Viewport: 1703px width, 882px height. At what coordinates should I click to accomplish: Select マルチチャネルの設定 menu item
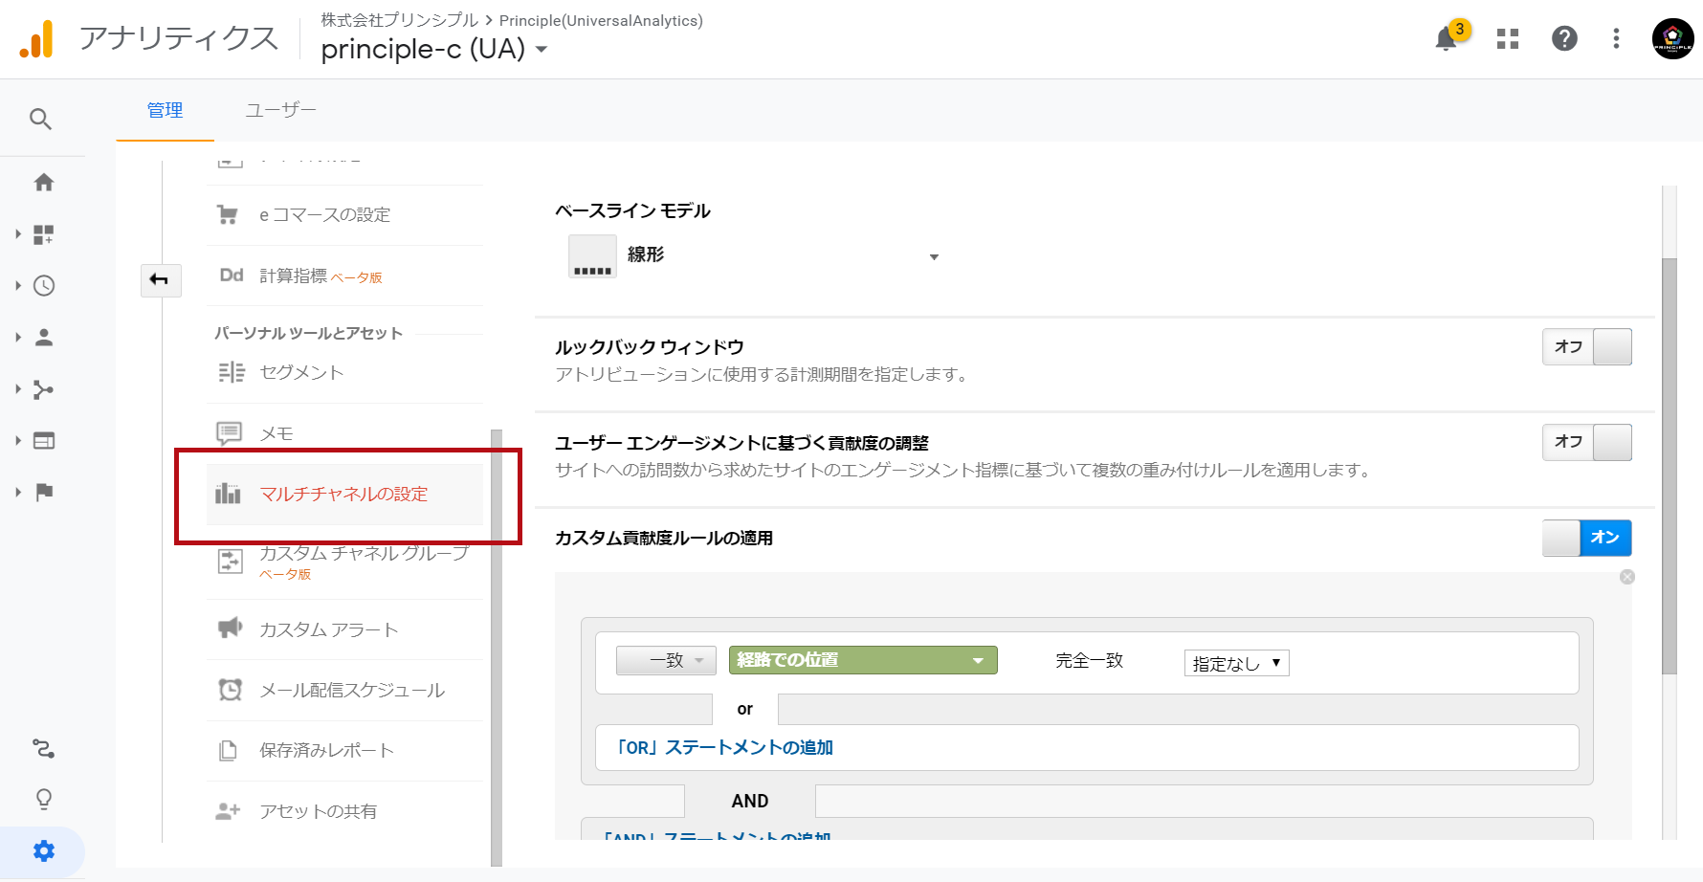pos(343,495)
